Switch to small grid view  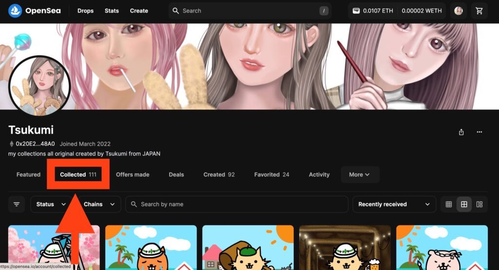[449, 204]
